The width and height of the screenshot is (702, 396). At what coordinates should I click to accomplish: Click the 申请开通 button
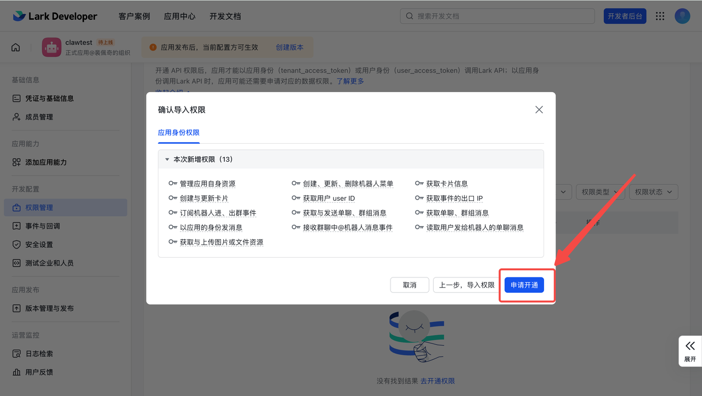[524, 285]
